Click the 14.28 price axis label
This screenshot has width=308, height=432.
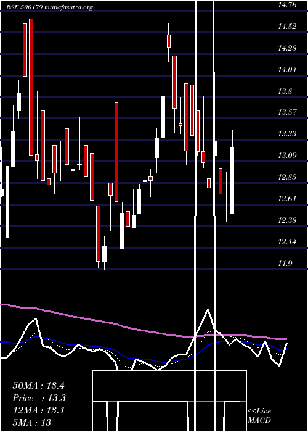click(287, 48)
